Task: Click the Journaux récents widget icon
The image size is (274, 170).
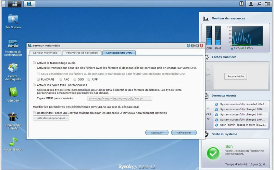Action: (x=207, y=96)
